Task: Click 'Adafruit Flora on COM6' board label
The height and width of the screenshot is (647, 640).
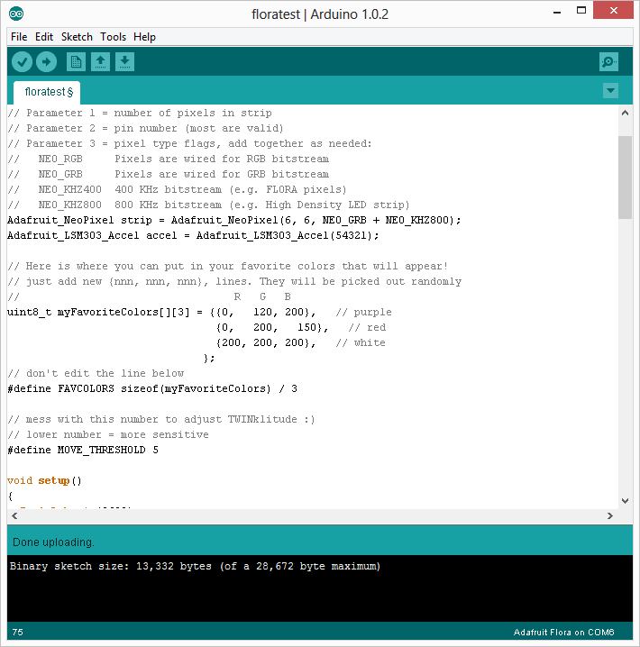Action: (563, 633)
